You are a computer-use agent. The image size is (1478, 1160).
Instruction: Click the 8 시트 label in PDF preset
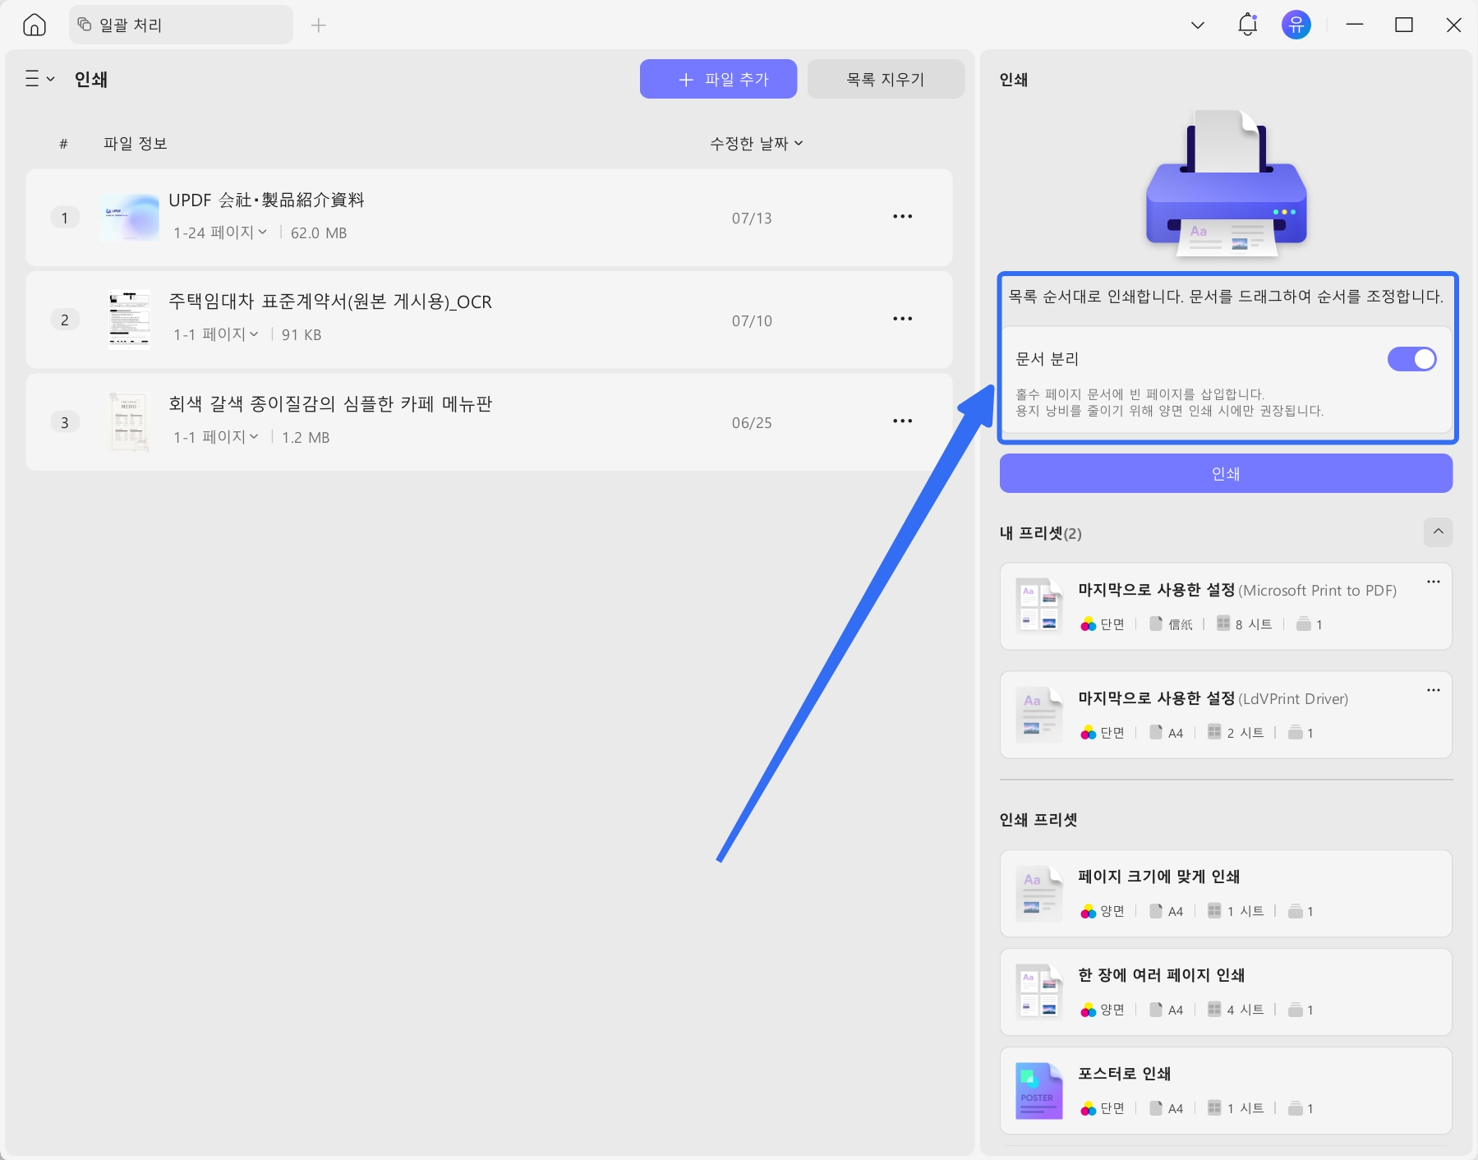(x=1254, y=624)
